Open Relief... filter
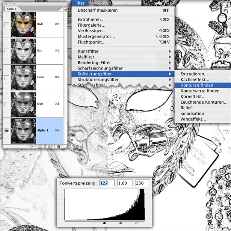The image size is (231, 231). [203, 108]
